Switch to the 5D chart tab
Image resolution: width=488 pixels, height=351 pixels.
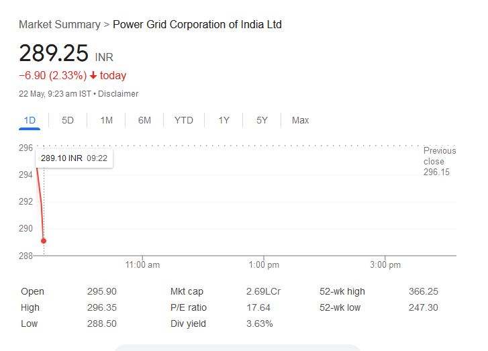(x=68, y=120)
